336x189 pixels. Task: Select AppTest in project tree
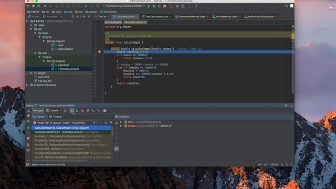[x=63, y=65]
